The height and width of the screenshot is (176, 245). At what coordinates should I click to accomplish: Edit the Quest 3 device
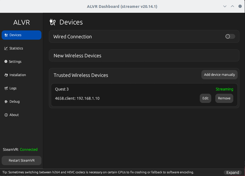pyautogui.click(x=205, y=98)
